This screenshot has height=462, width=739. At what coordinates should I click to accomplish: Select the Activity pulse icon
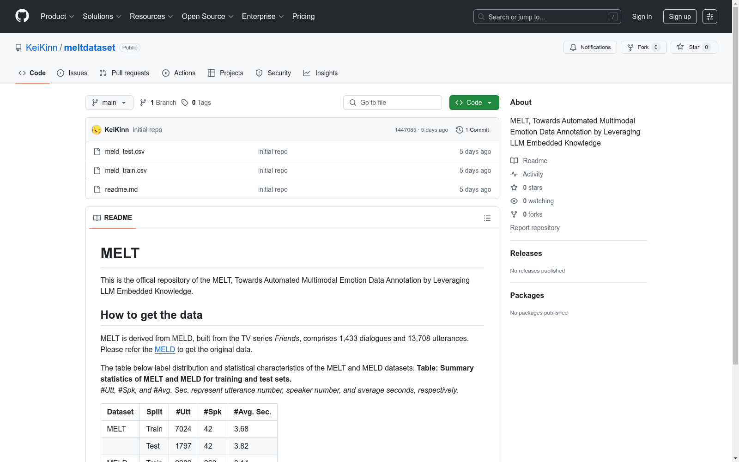(x=514, y=174)
